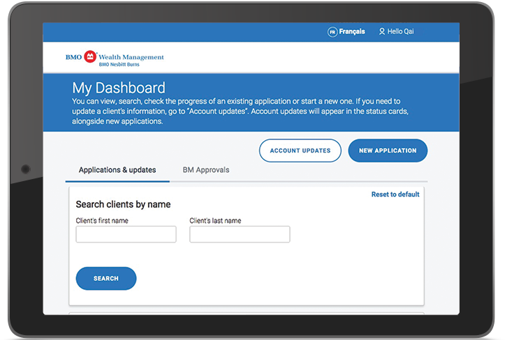Click the red BMO roundel logo
Viewport: 505px width, 340px height.
point(89,56)
